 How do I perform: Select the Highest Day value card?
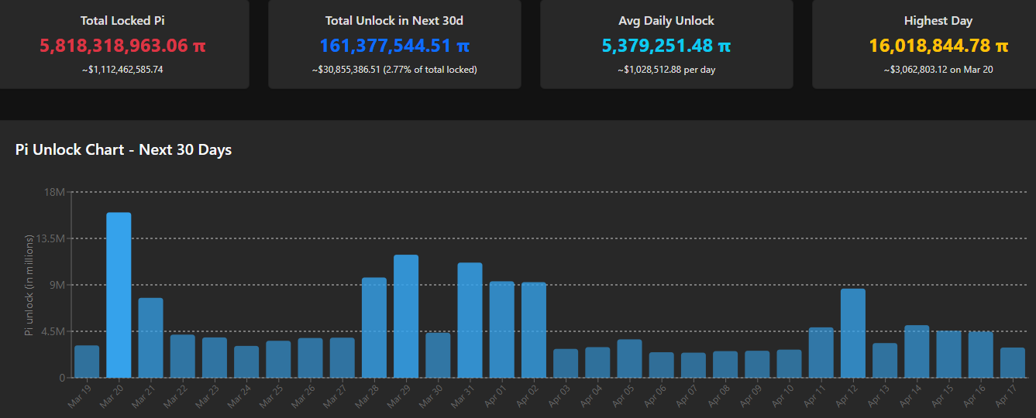click(938, 44)
